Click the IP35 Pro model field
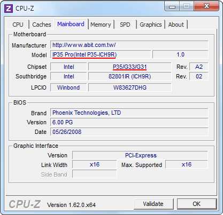Image resolution: width=223 pixels, height=215 pixels. tap(101, 54)
